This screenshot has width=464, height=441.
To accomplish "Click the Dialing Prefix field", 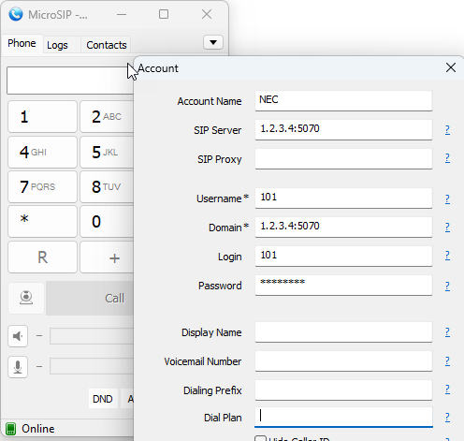I will tap(343, 390).
